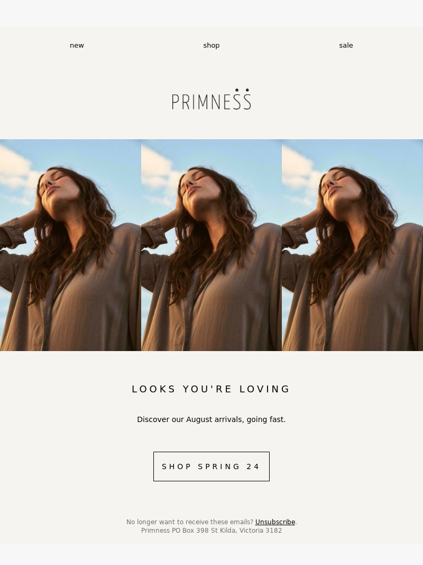Open the middle woman photo

click(x=212, y=245)
